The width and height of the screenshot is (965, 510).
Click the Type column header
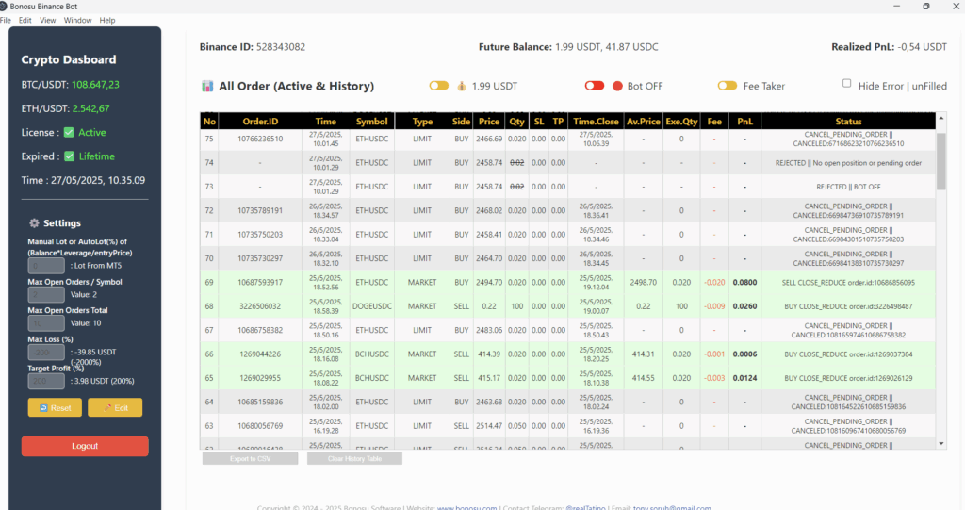[x=422, y=122]
